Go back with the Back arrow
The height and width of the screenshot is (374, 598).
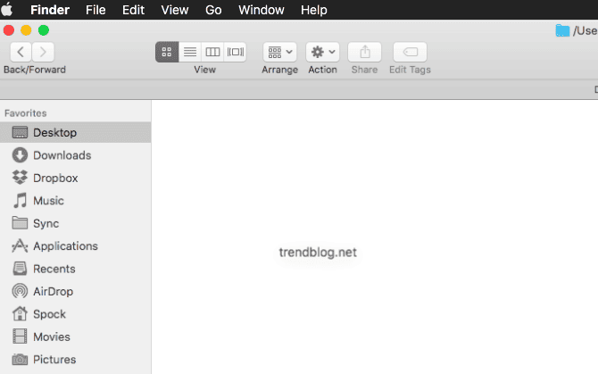(21, 52)
